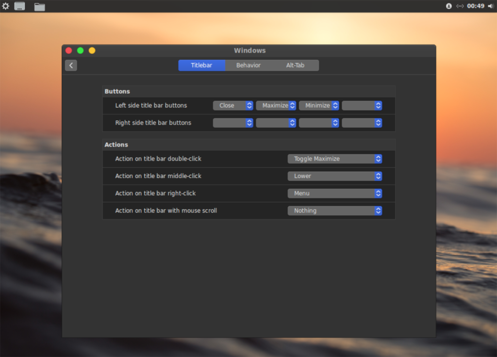Click the volume icon in the system tray

pyautogui.click(x=490, y=6)
